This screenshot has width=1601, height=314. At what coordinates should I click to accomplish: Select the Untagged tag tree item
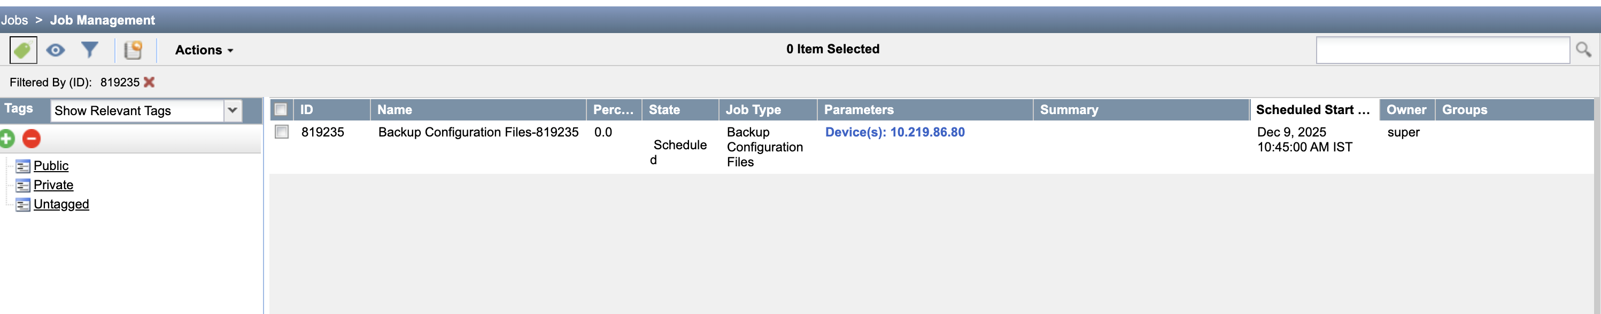61,204
